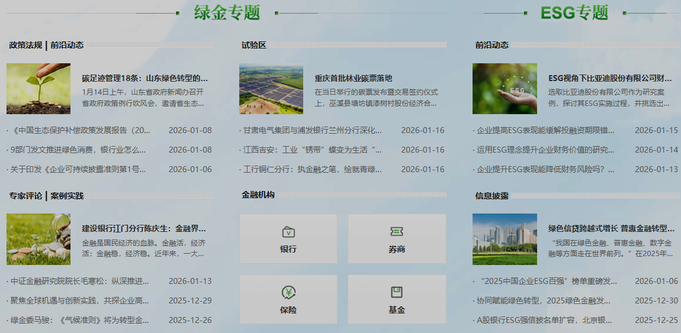Click date 2025-12-25 beside A股银行ESG article
The image size is (681, 333).
pos(656,321)
